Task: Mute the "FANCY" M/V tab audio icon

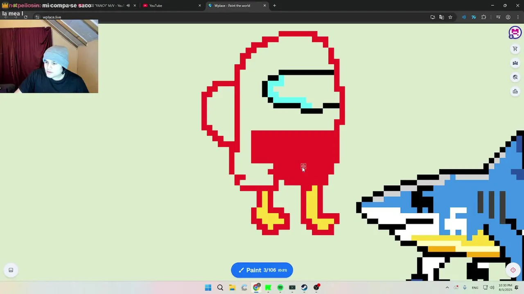Action: 128,6
